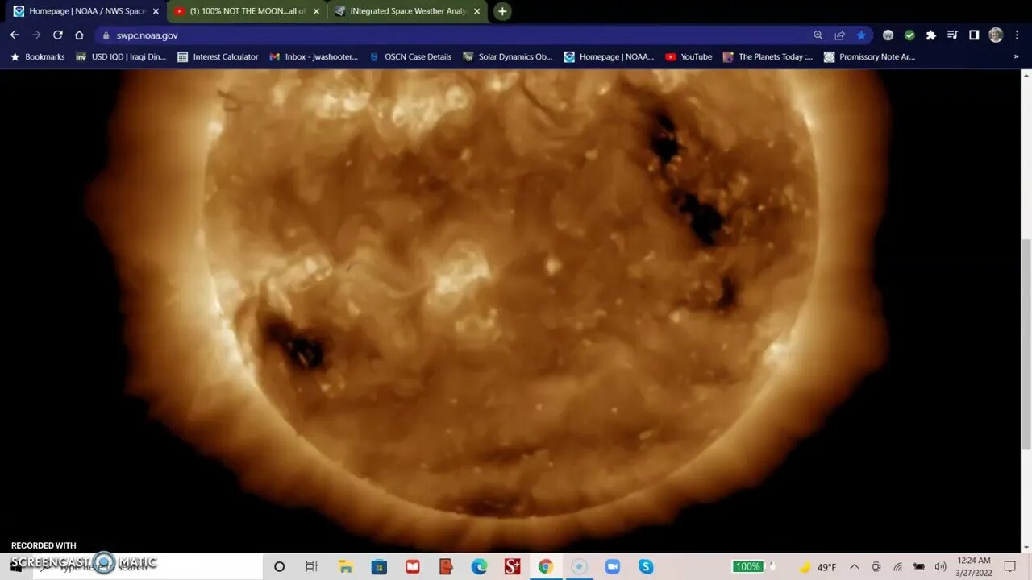Close the iNtegrated Space Weather tab

tap(476, 11)
